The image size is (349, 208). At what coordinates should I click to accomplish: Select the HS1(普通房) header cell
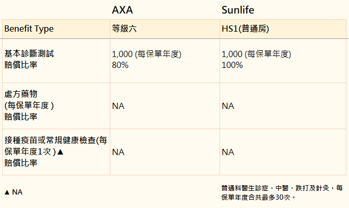coord(283,29)
